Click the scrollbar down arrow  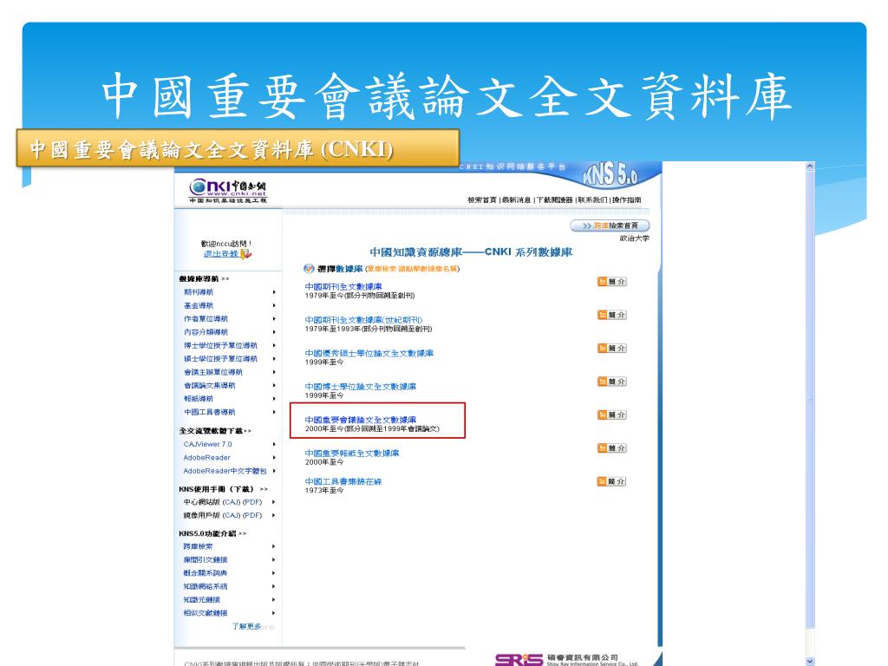point(810,660)
